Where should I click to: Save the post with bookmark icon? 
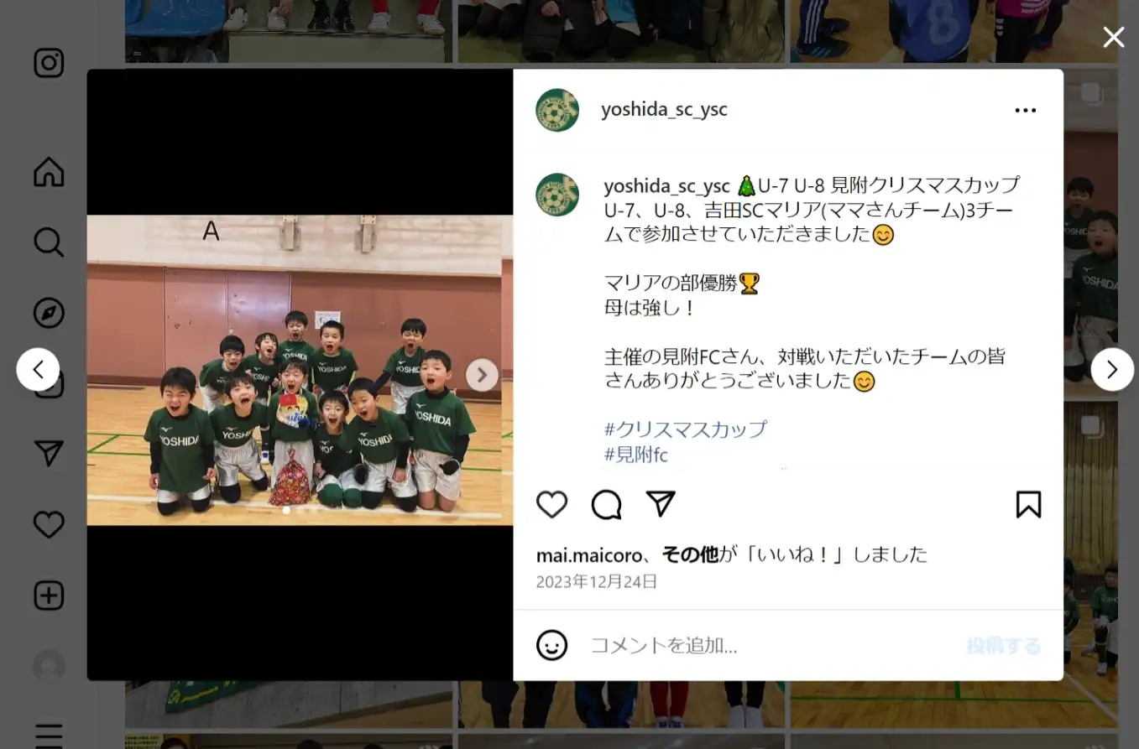(x=1028, y=505)
